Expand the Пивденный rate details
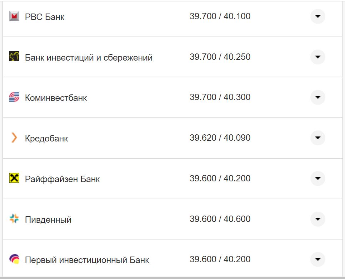The width and height of the screenshot is (345, 279). (x=317, y=219)
